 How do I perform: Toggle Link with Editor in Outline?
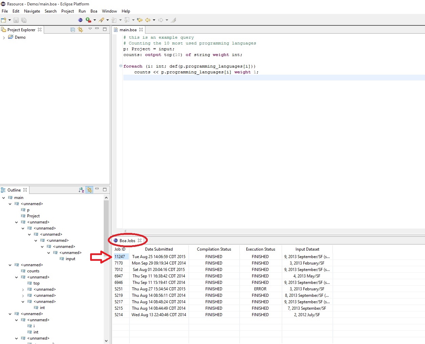click(x=89, y=190)
